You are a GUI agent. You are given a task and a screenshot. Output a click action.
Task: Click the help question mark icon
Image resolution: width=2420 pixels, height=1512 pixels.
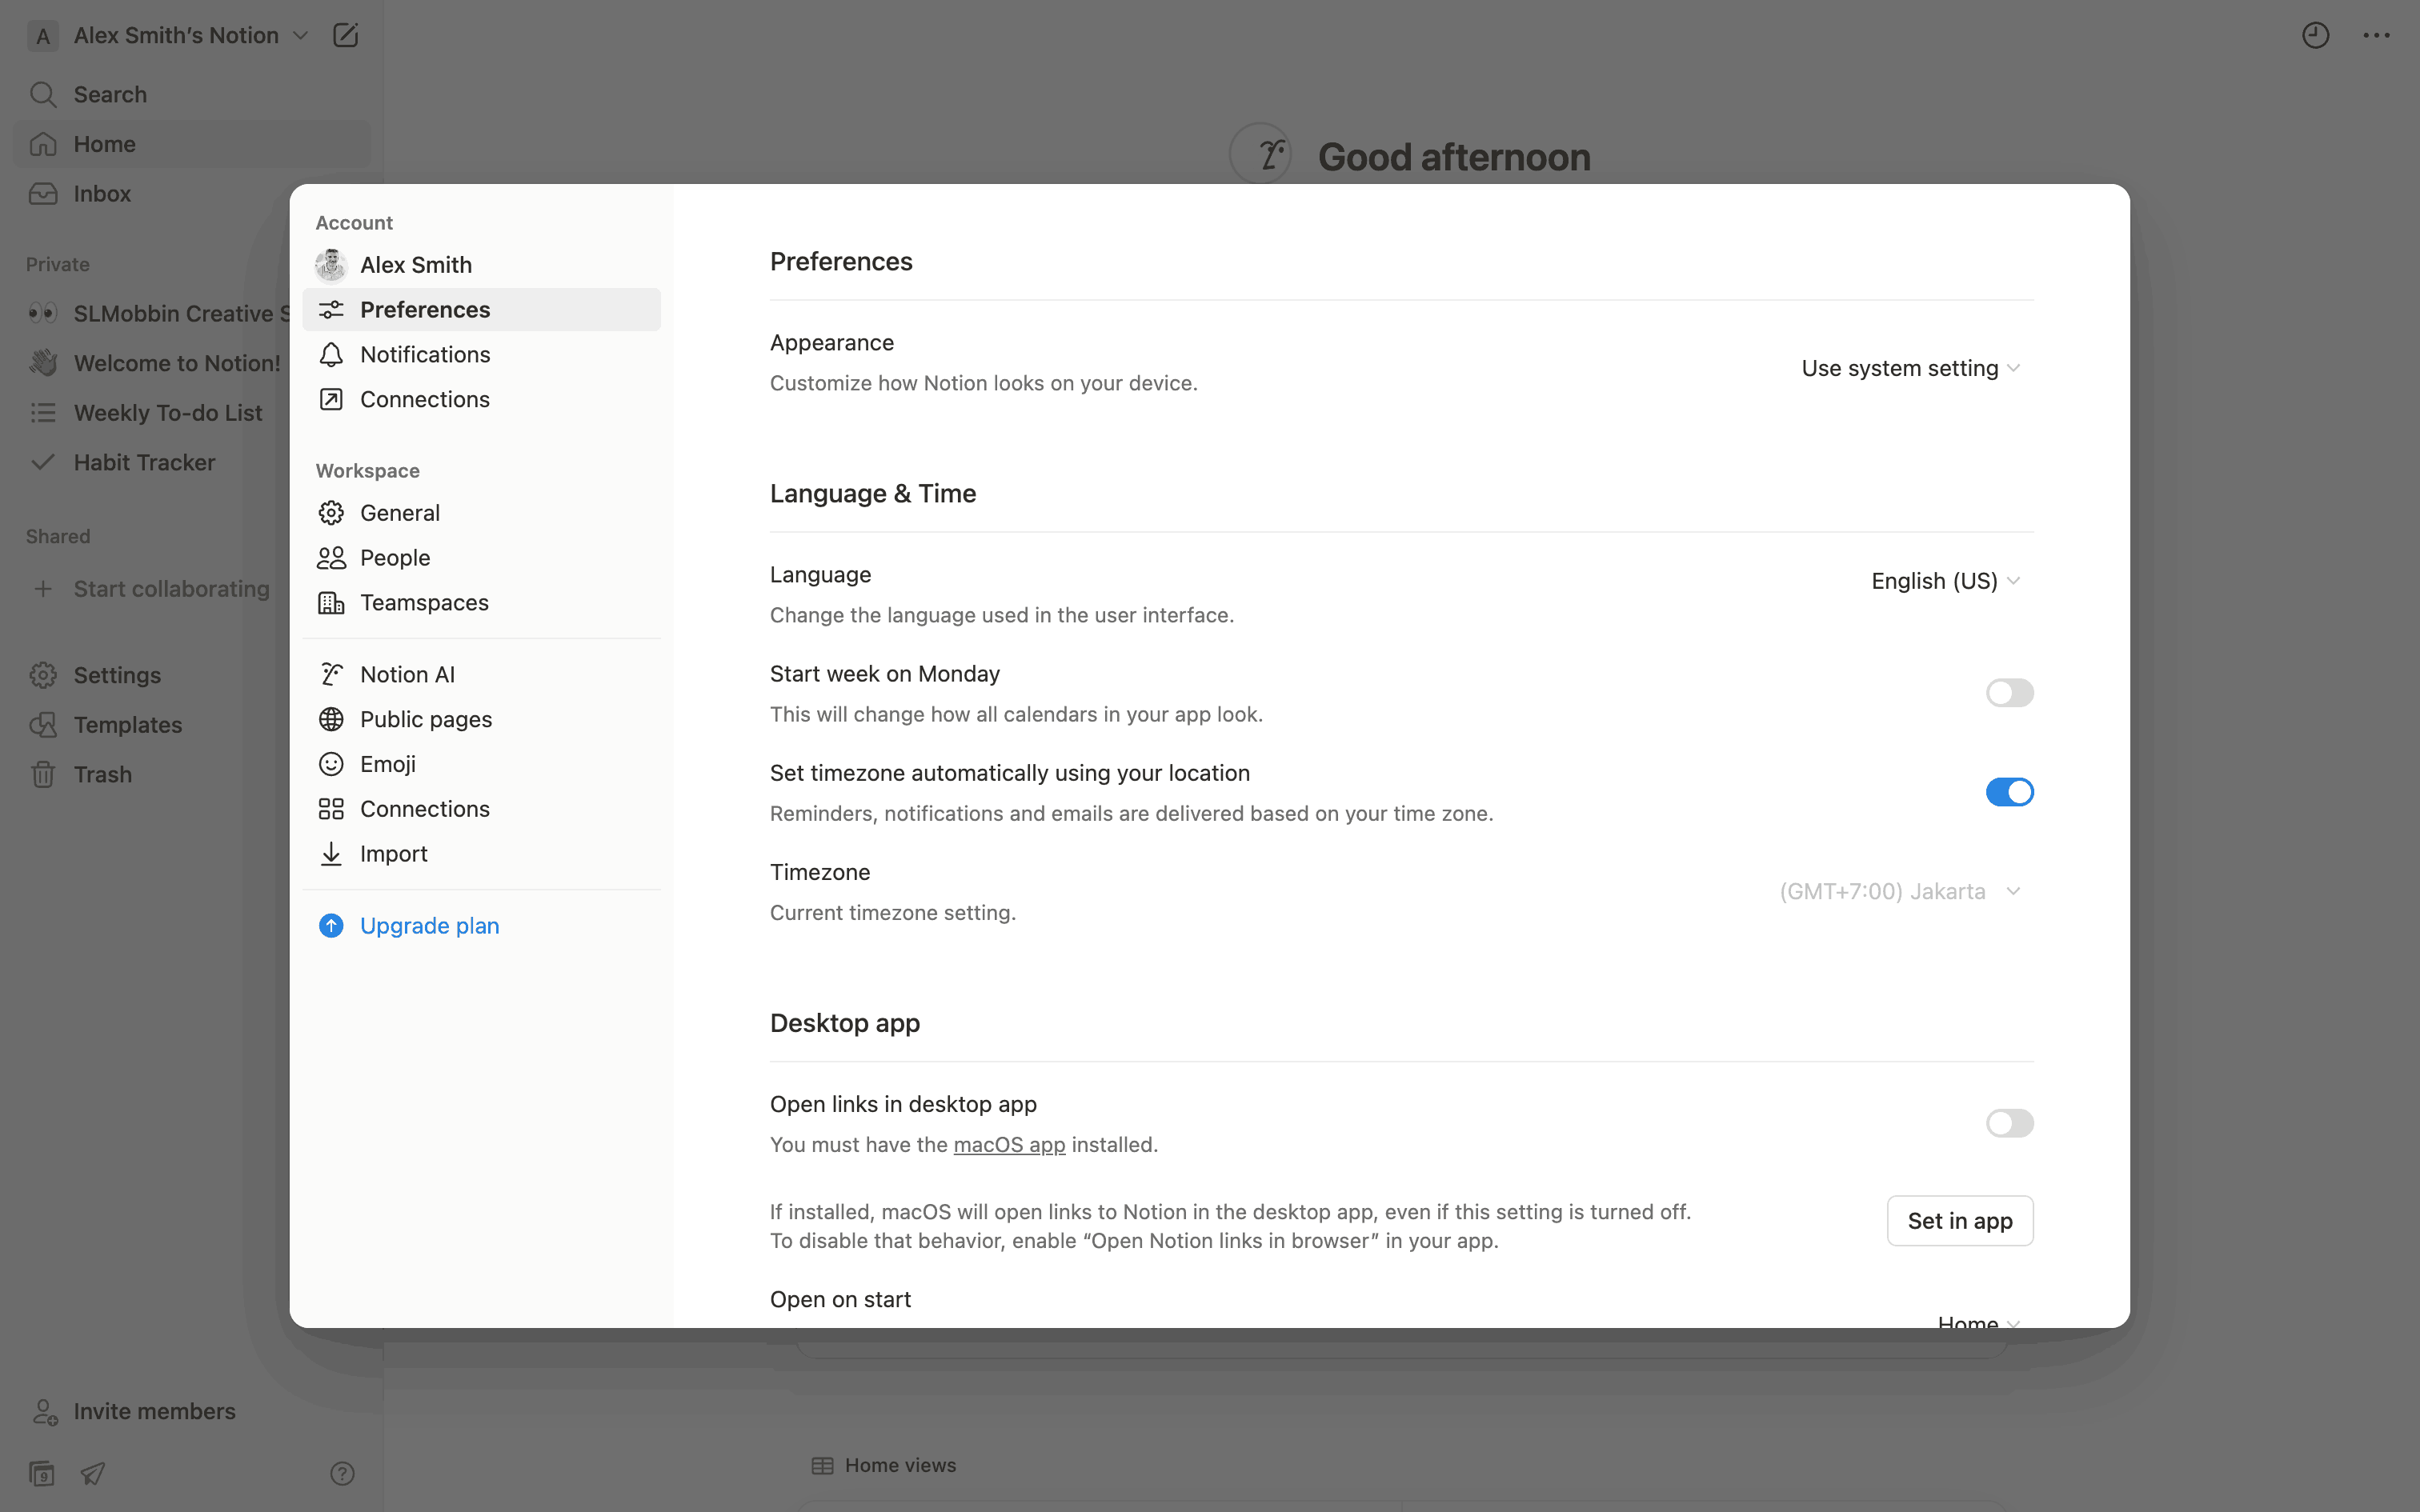(342, 1473)
